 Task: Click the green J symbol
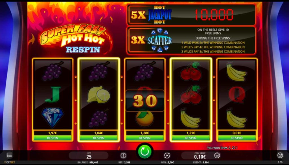53,94
